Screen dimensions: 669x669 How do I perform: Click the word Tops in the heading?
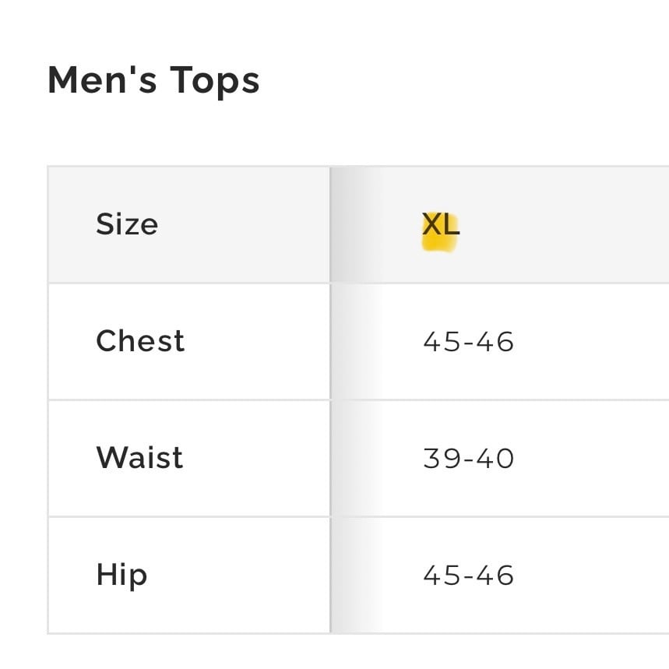(x=215, y=81)
